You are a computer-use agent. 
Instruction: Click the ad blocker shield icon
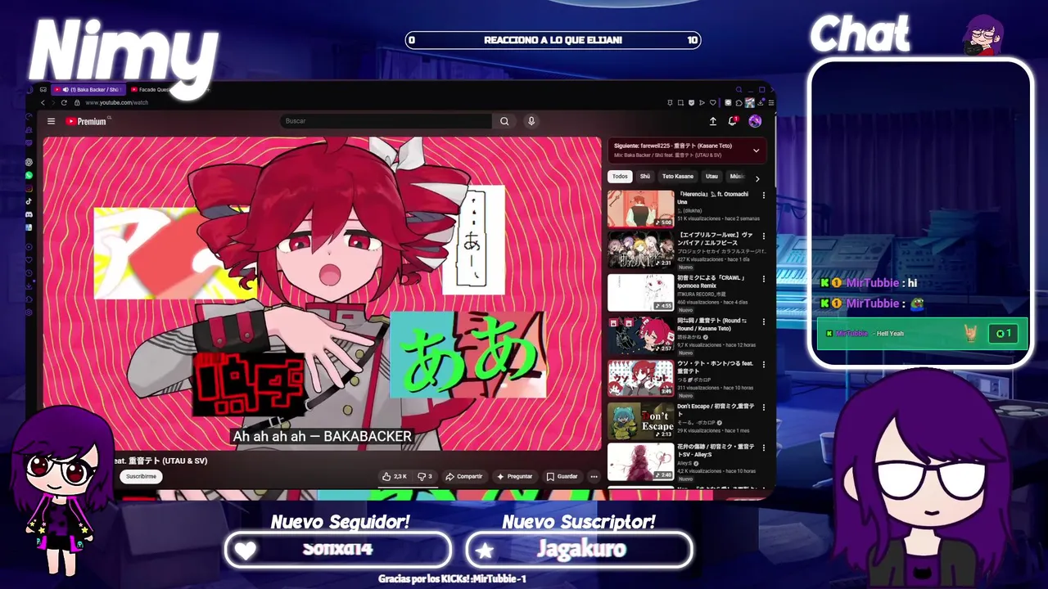(x=691, y=102)
